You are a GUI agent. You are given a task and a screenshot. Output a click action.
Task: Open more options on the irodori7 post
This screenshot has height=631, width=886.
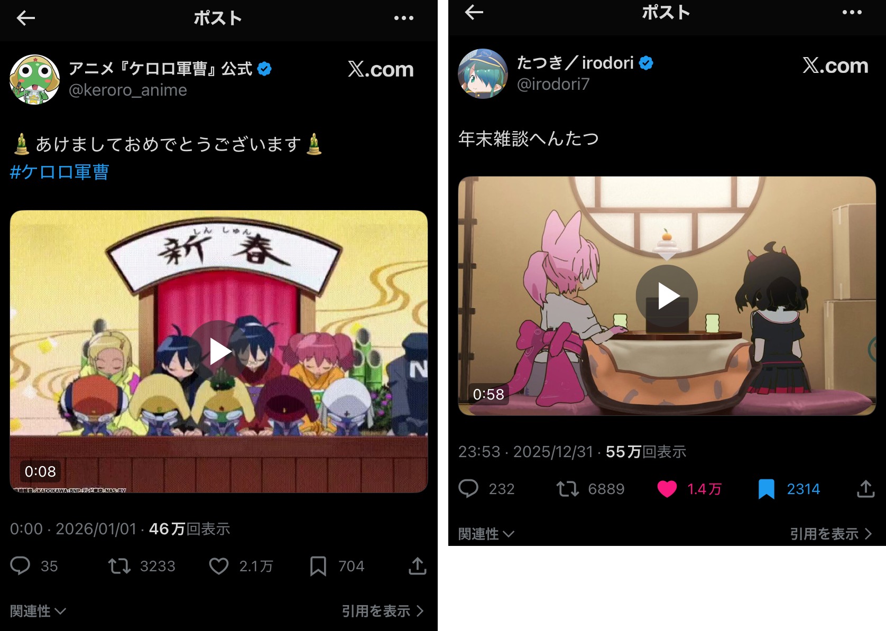(x=852, y=12)
